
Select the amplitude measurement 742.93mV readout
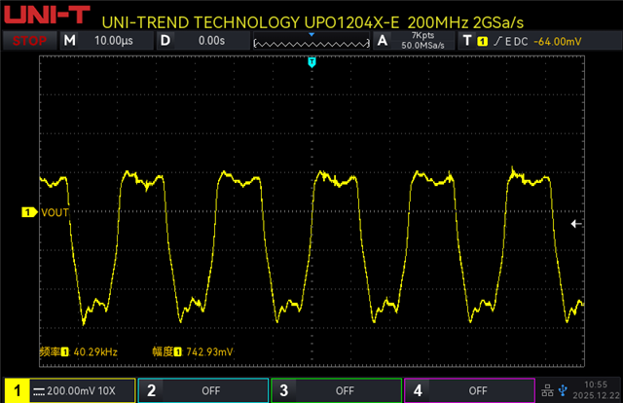click(x=193, y=351)
